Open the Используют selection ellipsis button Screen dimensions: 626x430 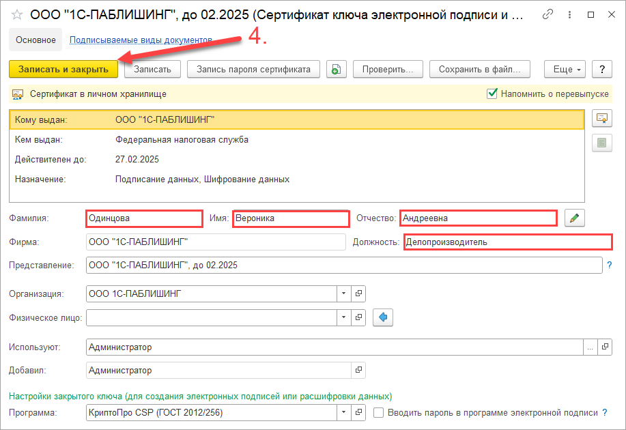[x=590, y=347]
